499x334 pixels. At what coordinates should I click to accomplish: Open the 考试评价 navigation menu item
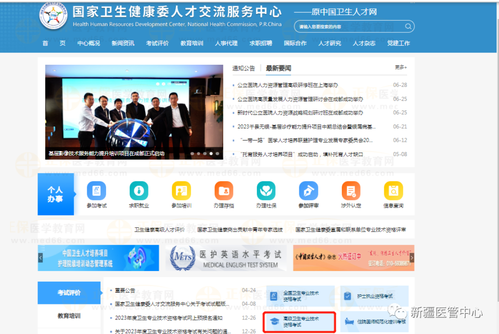point(157,43)
